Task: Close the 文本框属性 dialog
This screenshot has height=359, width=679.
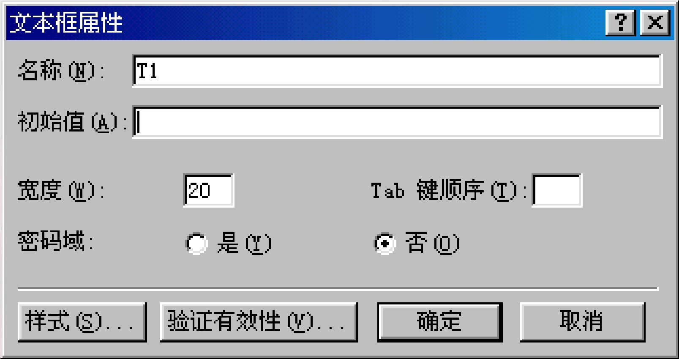Action: point(655,22)
